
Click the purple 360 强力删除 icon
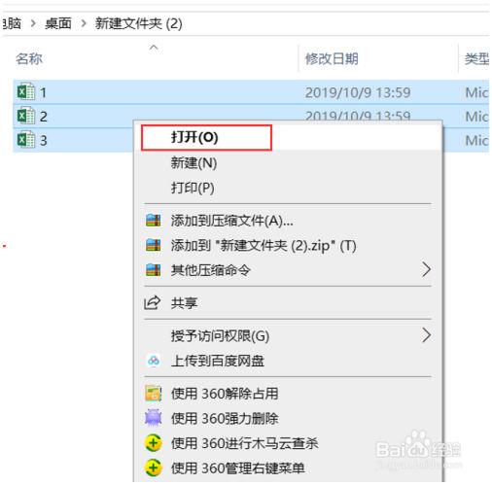point(153,418)
